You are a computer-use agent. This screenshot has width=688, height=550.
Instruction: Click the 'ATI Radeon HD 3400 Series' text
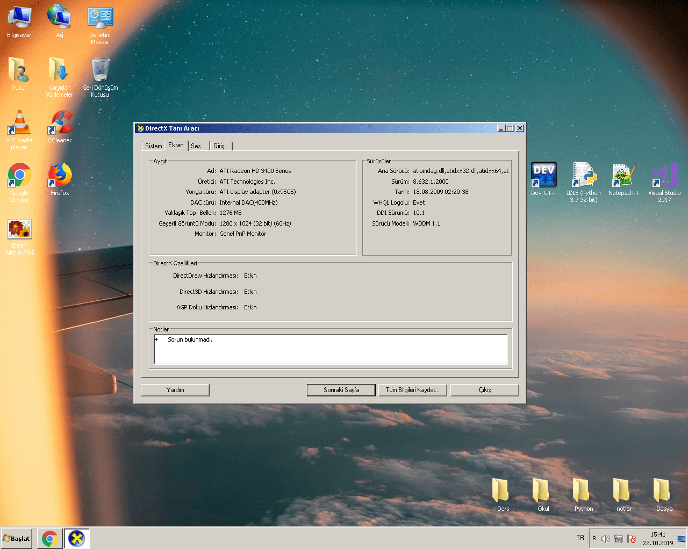[x=255, y=171]
